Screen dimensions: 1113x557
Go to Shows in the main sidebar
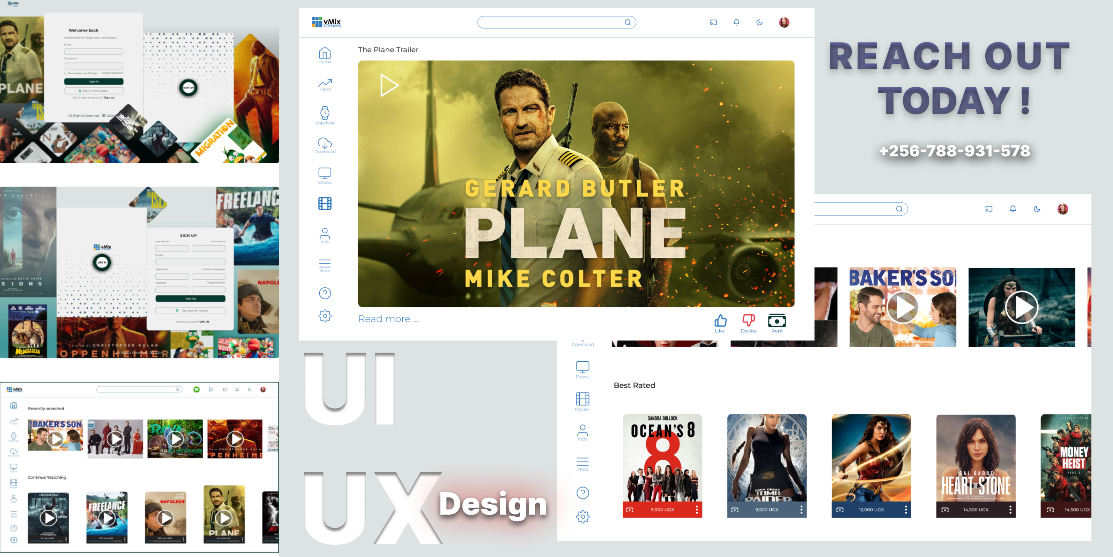(325, 176)
